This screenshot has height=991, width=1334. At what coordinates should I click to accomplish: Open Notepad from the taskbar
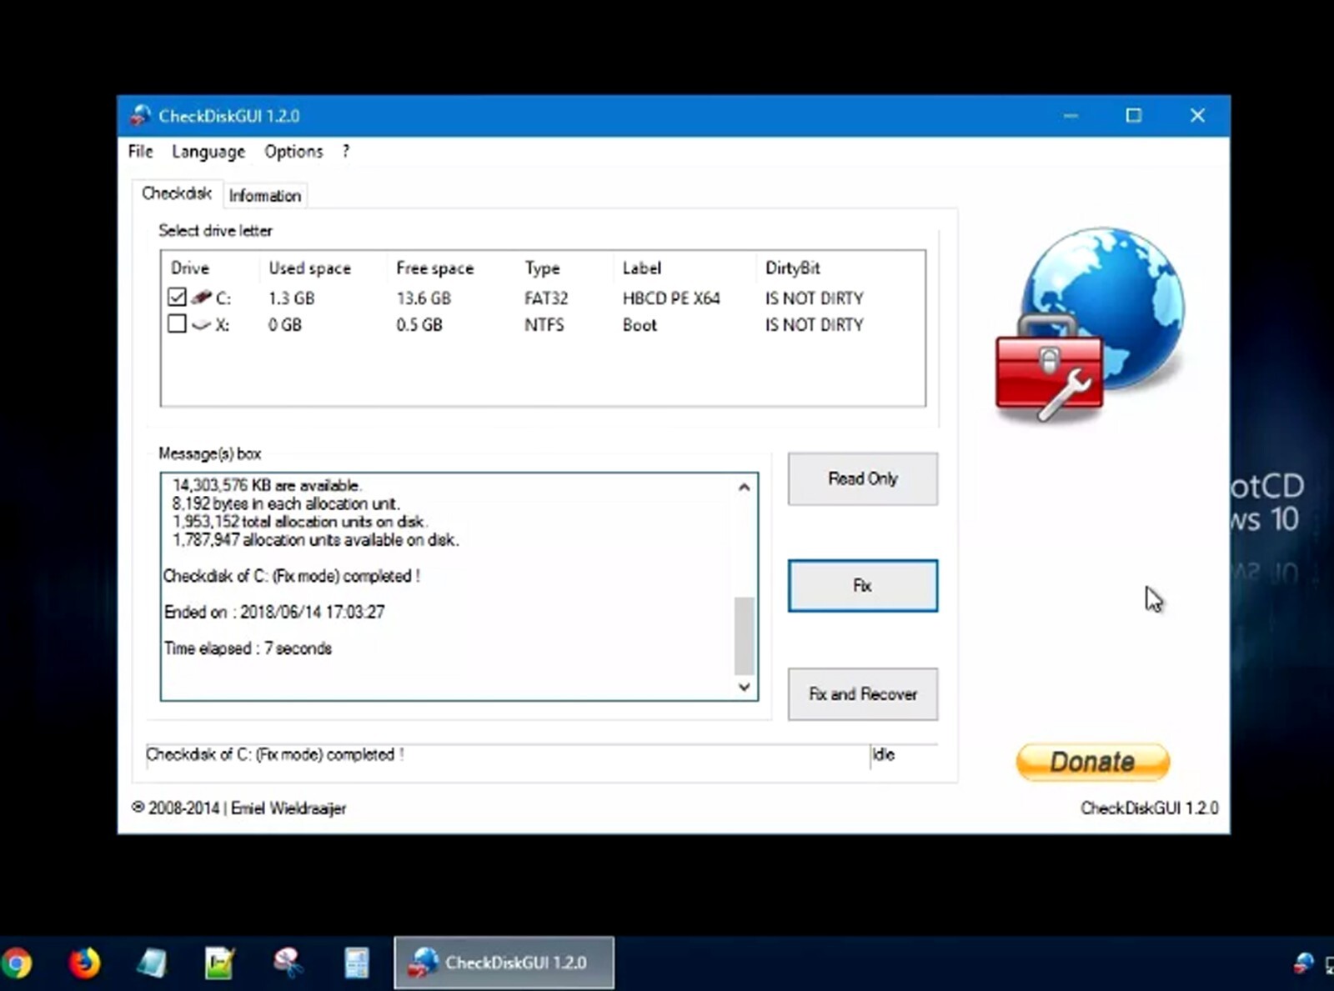point(154,963)
